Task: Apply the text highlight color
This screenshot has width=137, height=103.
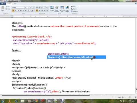Action: [x=28, y=11]
